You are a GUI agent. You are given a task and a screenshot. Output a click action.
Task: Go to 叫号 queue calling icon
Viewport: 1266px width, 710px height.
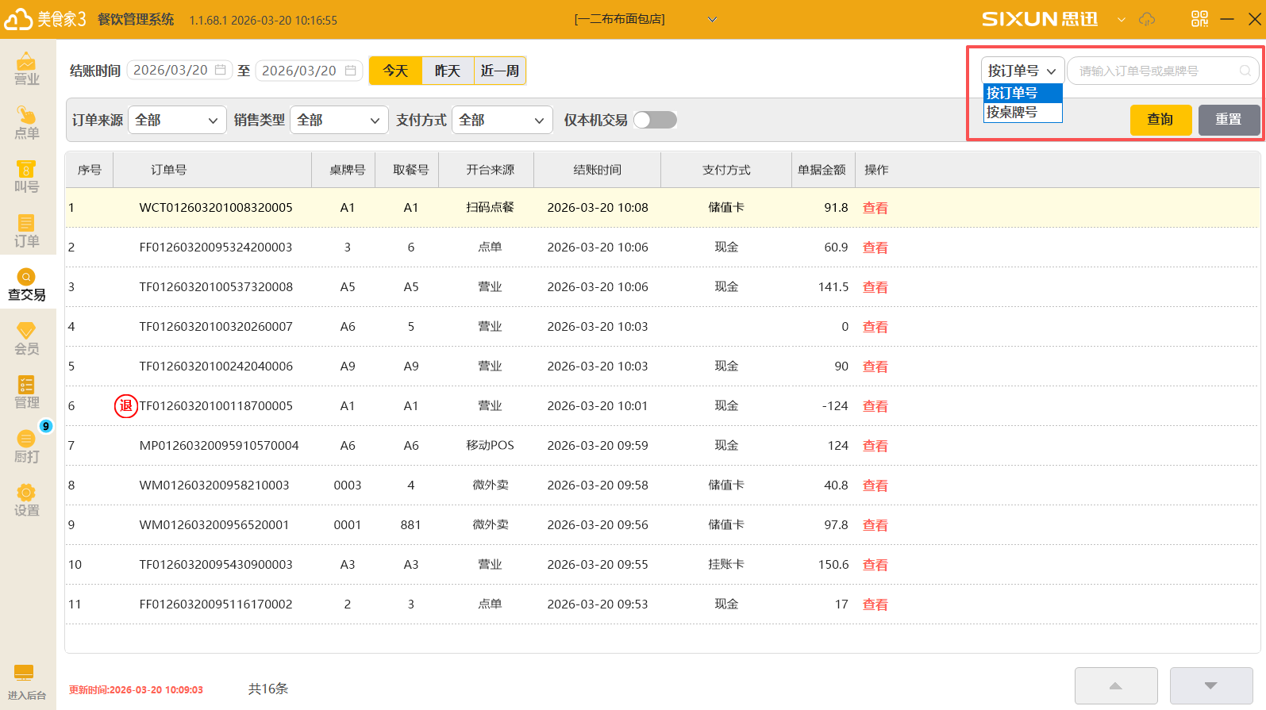click(x=27, y=176)
